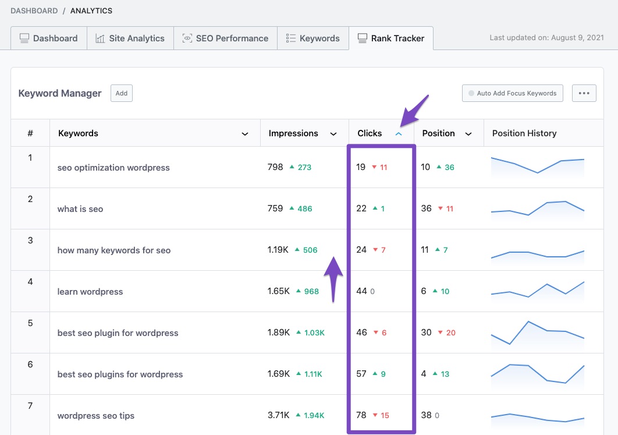Click the Dashboard tab monitor icon
The image size is (618, 435).
(24, 38)
